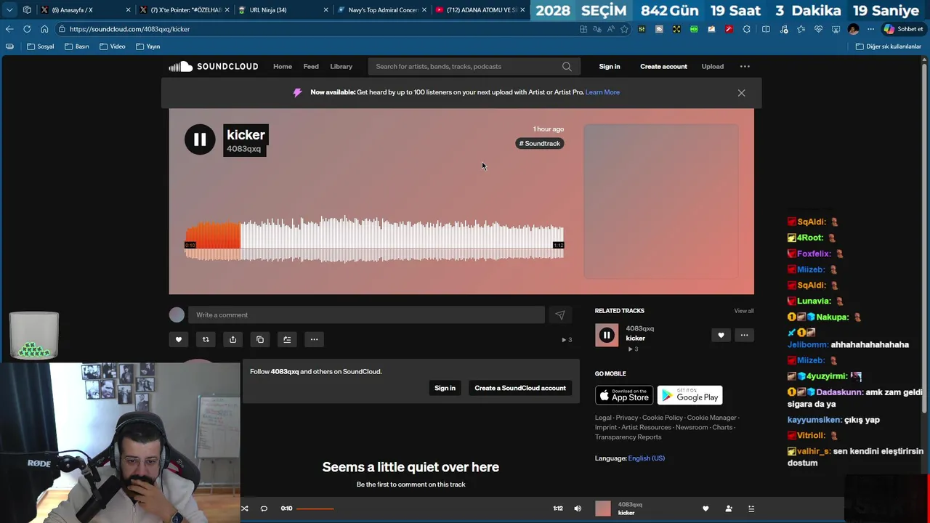Open the split screen icon in the toolbar
Screen dimensions: 930x523
click(766, 29)
